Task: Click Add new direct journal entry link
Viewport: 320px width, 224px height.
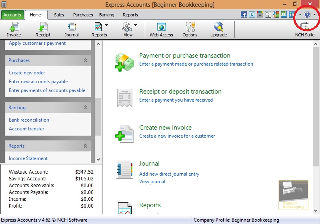Action: [169, 174]
